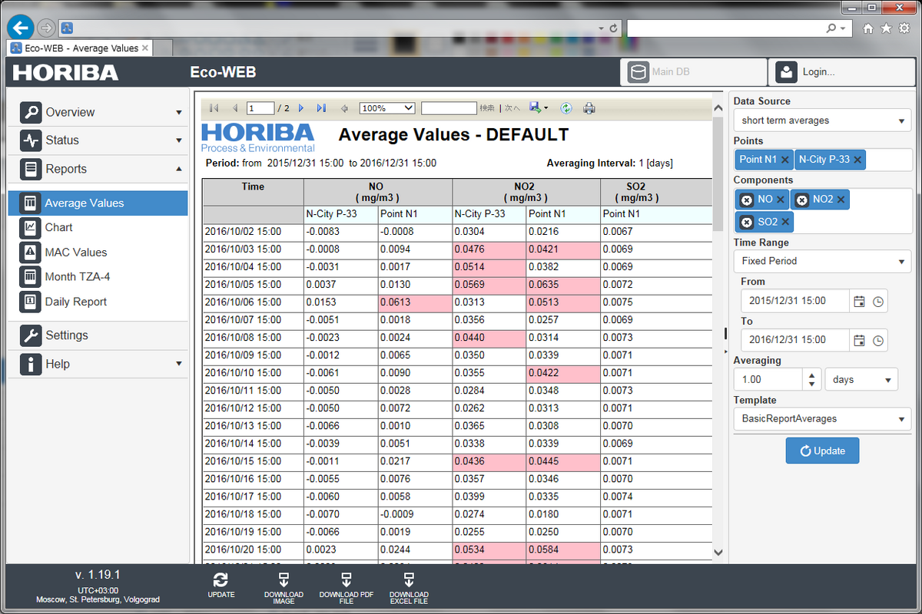Open the Settings menu
Screen dimensions: 922x614
[x=98, y=335]
